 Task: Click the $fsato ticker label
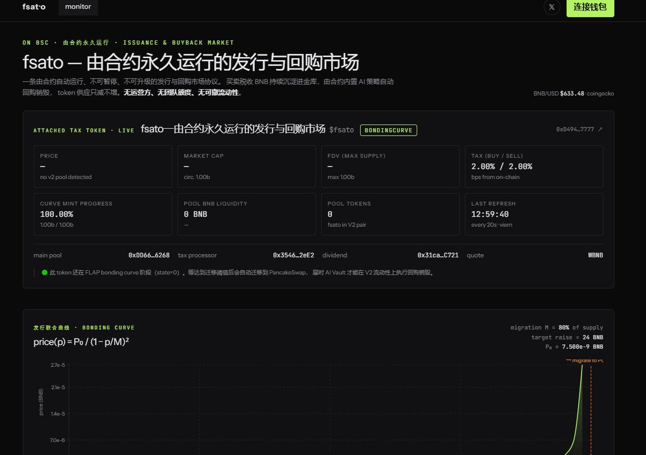(342, 130)
